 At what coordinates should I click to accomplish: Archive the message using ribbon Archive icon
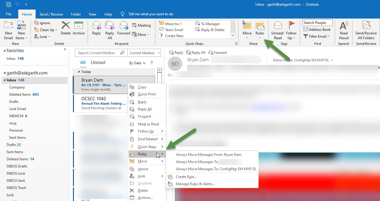[x=79, y=28]
